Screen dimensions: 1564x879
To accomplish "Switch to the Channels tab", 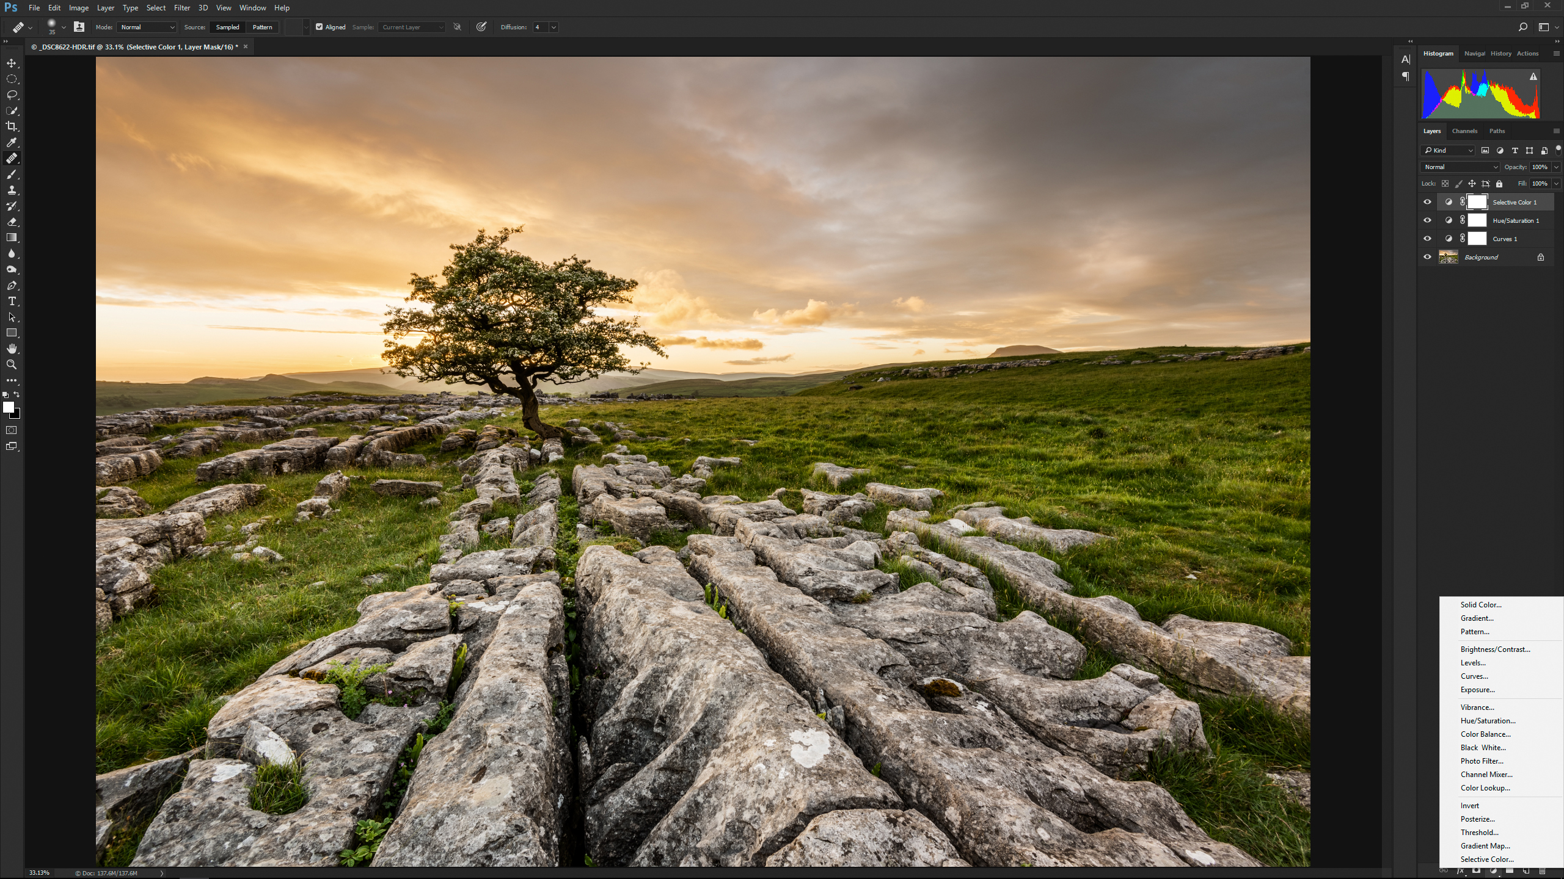I will 1463,131.
